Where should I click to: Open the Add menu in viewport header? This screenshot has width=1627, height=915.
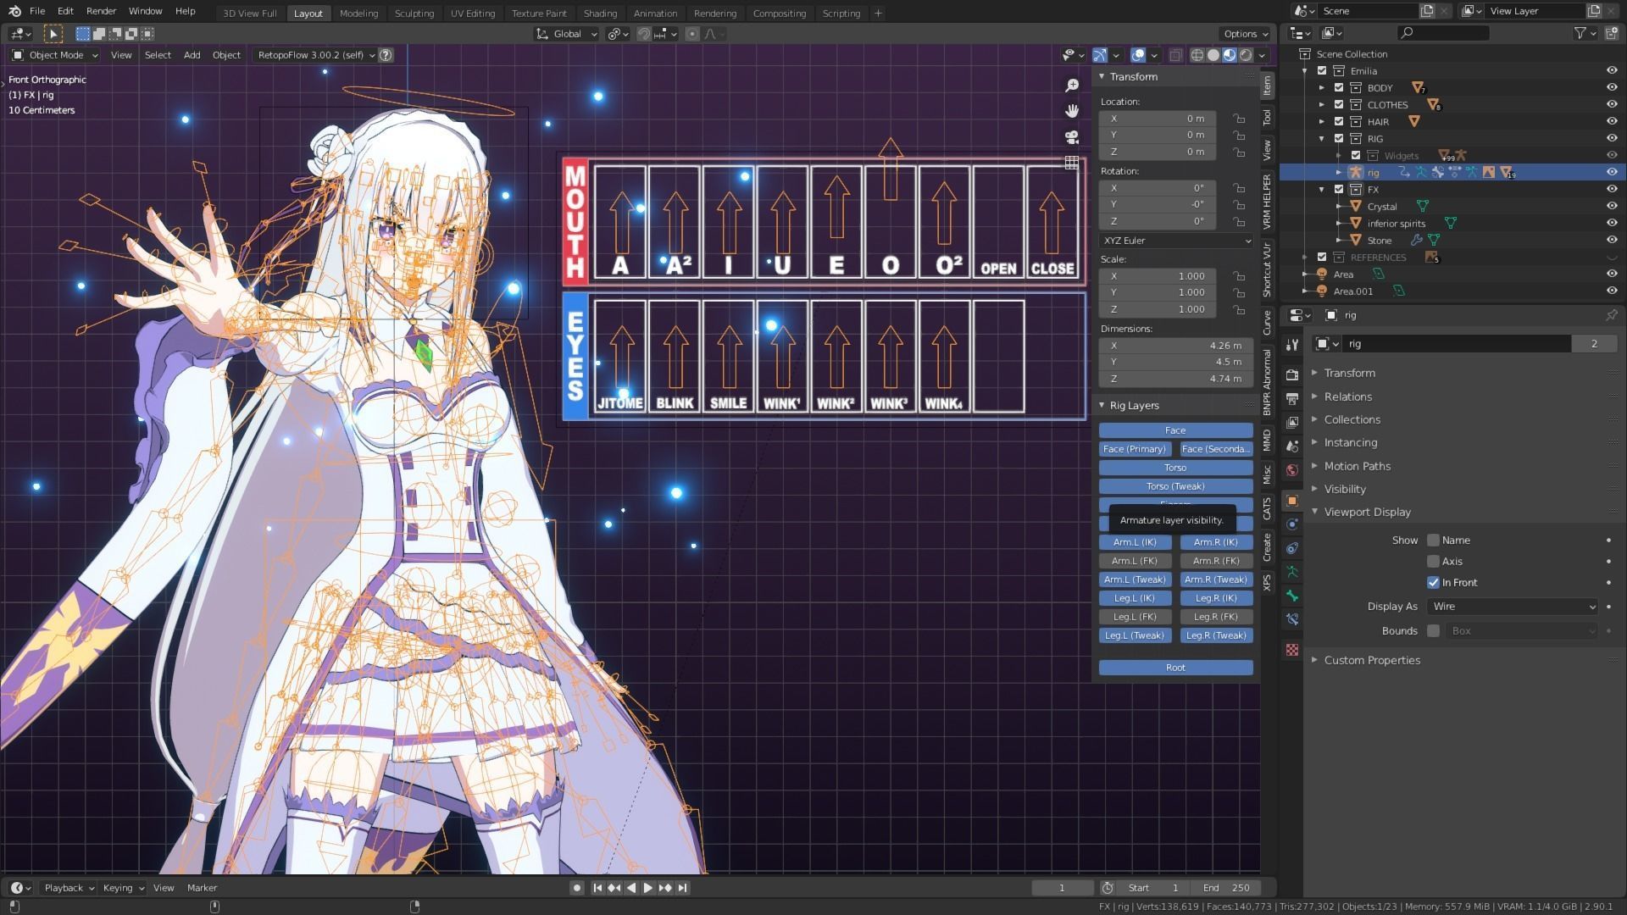192,55
